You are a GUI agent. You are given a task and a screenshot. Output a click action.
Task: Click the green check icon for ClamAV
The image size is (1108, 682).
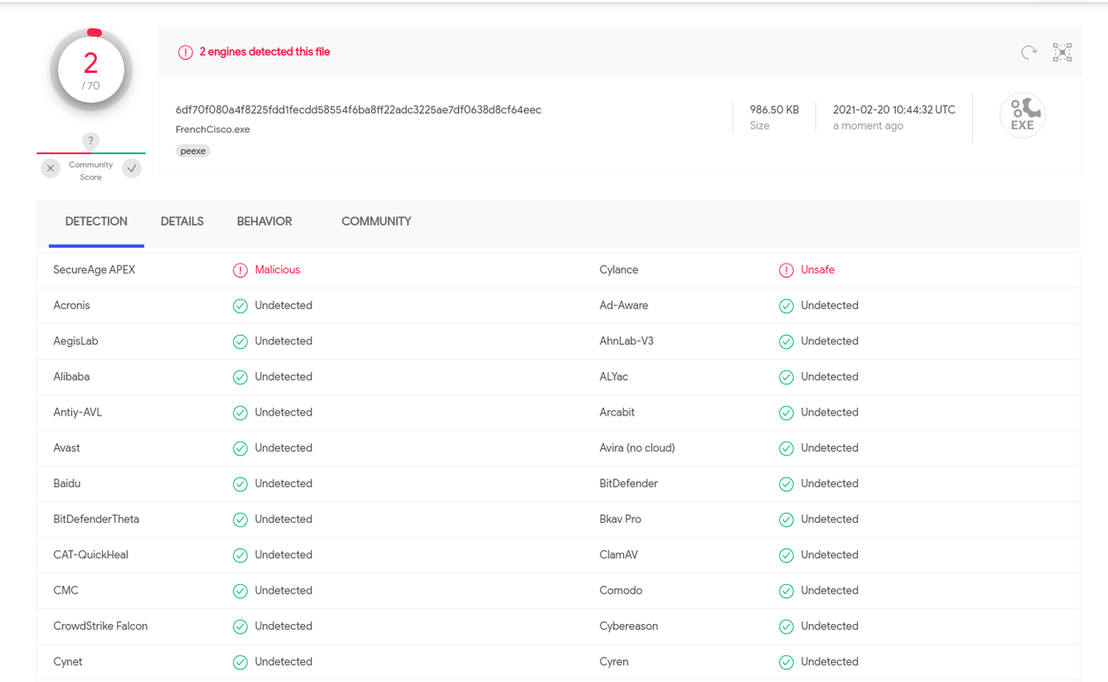(x=786, y=555)
